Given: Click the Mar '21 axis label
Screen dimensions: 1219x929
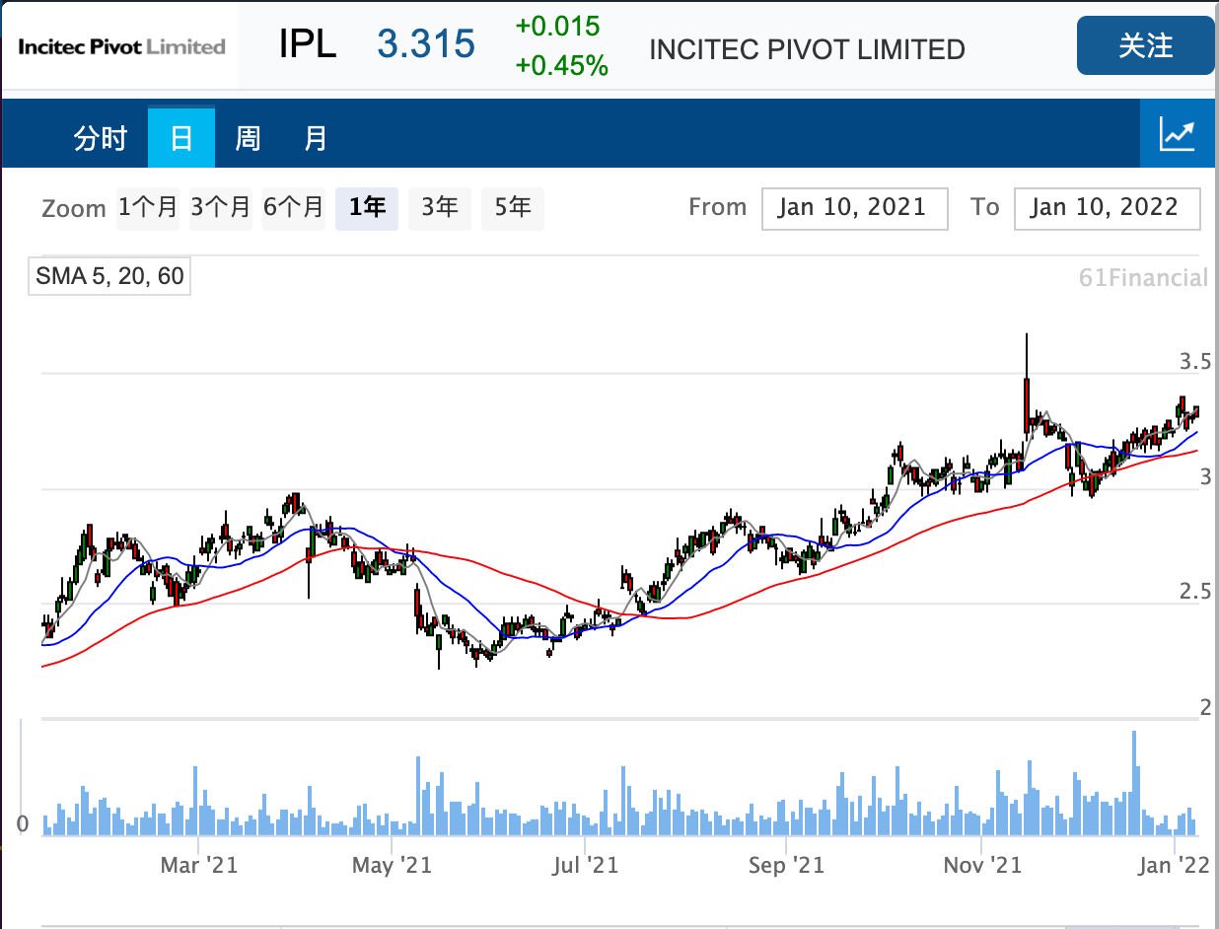Looking at the screenshot, I should point(199,865).
